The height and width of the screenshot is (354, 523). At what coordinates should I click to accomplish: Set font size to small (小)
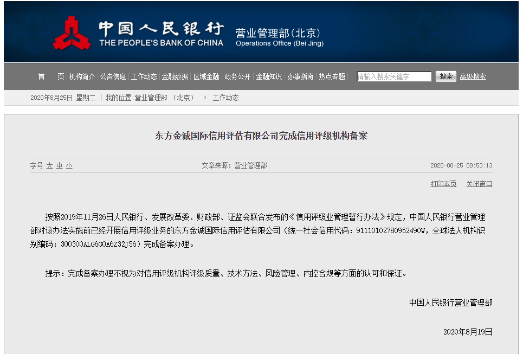coord(69,165)
